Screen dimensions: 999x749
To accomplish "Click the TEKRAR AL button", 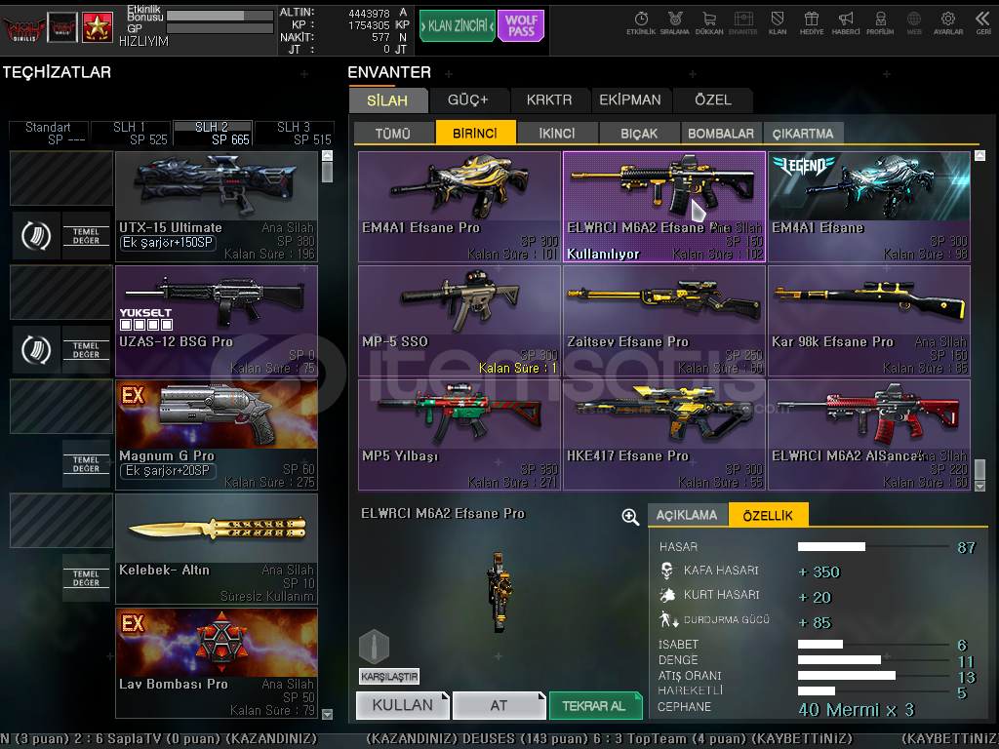I will click(x=595, y=705).
